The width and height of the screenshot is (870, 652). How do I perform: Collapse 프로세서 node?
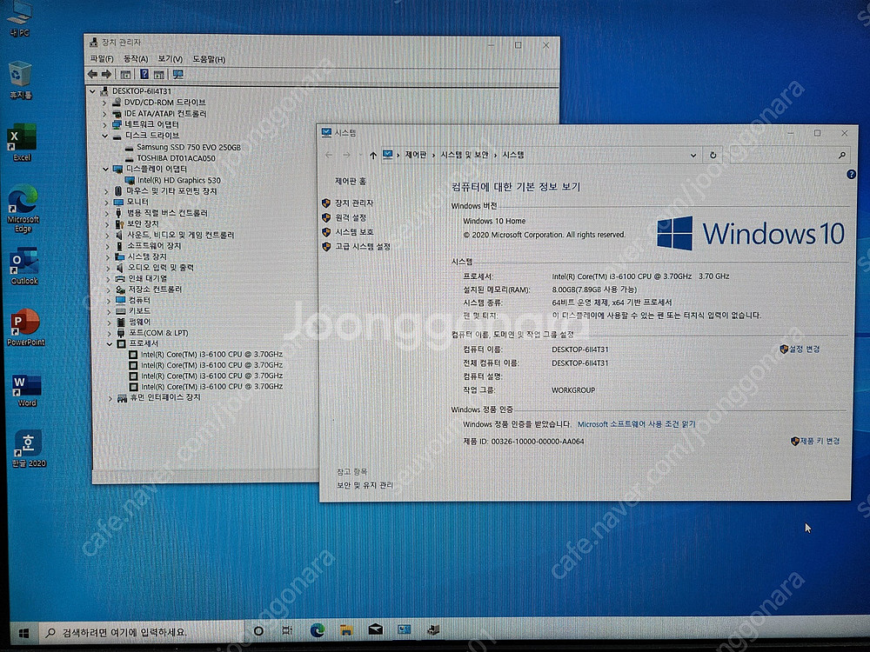(x=110, y=343)
